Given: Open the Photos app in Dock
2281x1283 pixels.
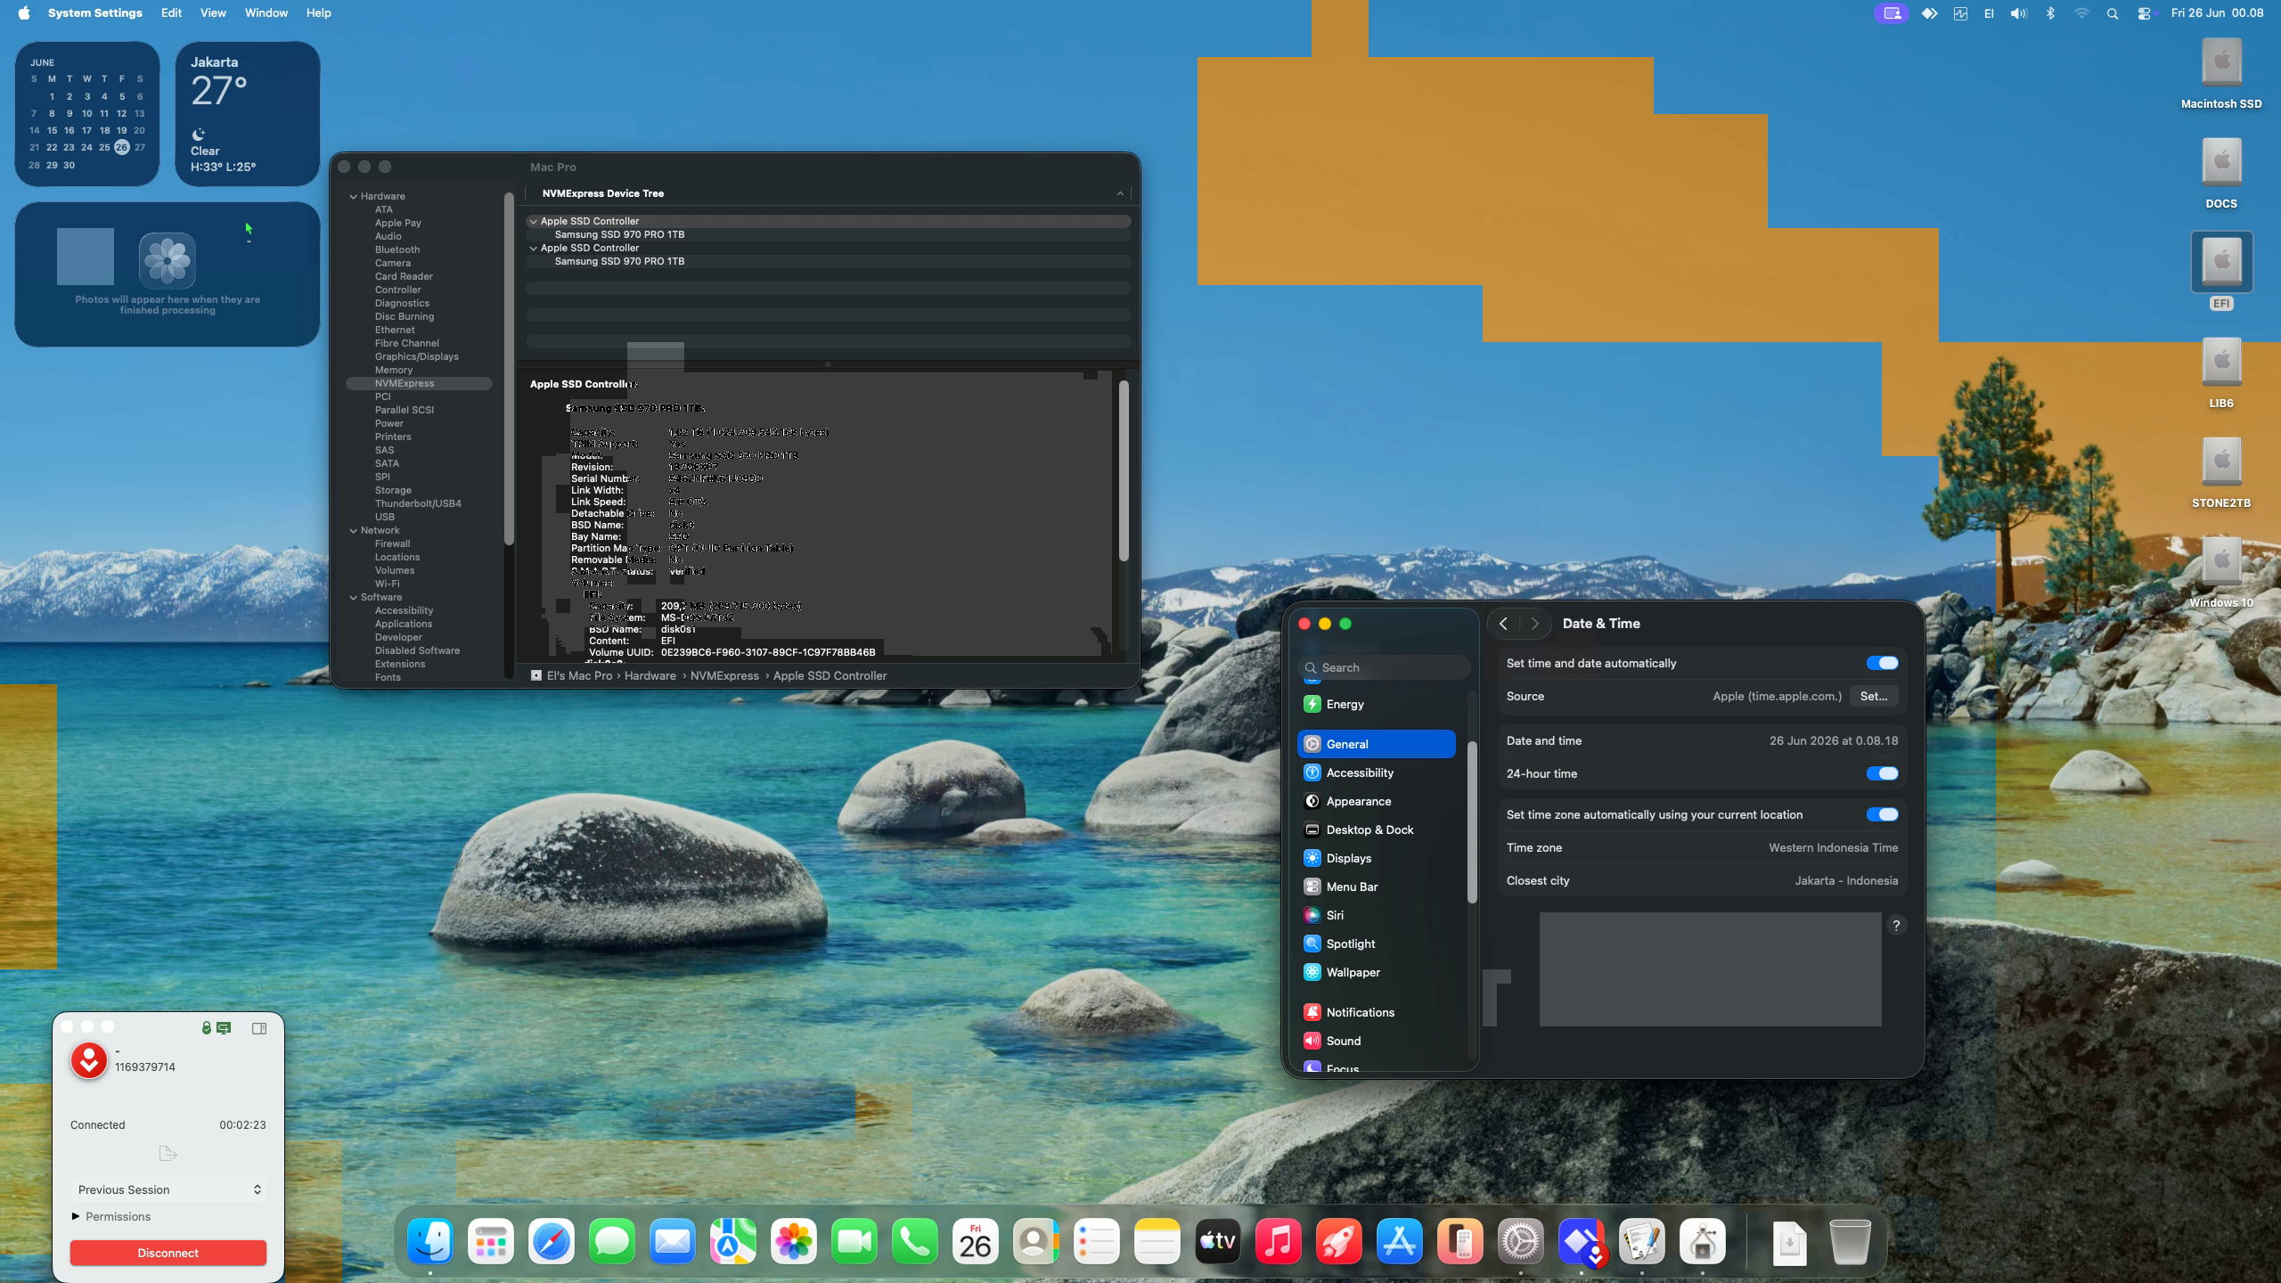Looking at the screenshot, I should click(794, 1241).
